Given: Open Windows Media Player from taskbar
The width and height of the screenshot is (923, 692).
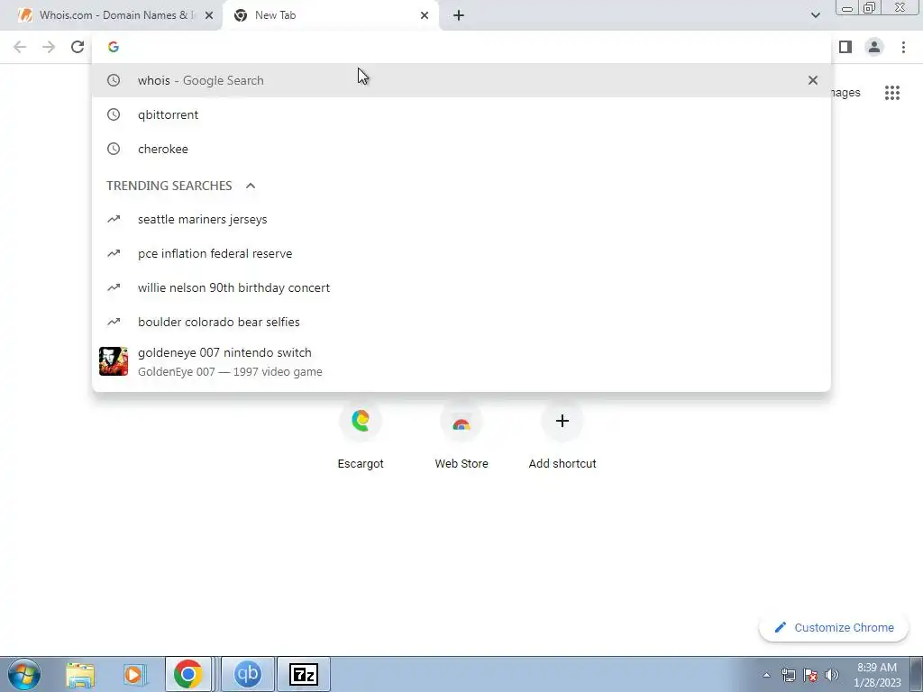Looking at the screenshot, I should coord(133,674).
